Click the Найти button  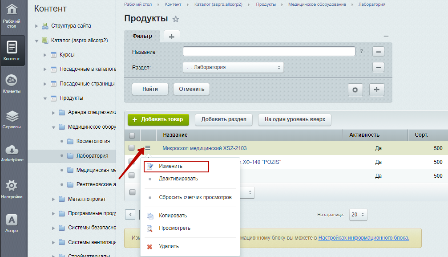click(x=150, y=89)
